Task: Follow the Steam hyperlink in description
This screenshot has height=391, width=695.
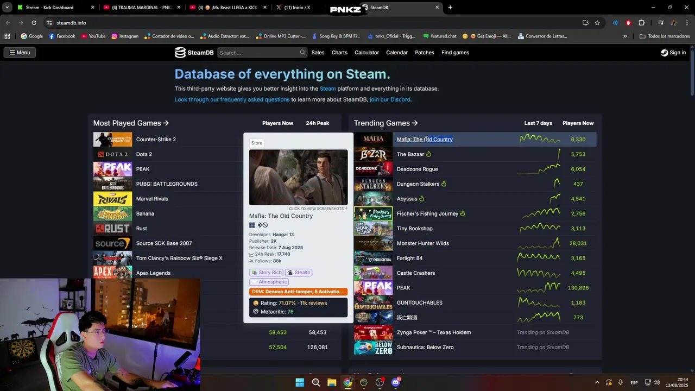Action: [x=327, y=89]
